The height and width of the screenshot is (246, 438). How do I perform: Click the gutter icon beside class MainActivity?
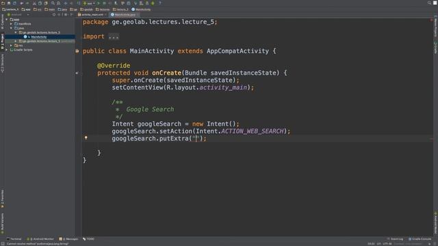77,51
